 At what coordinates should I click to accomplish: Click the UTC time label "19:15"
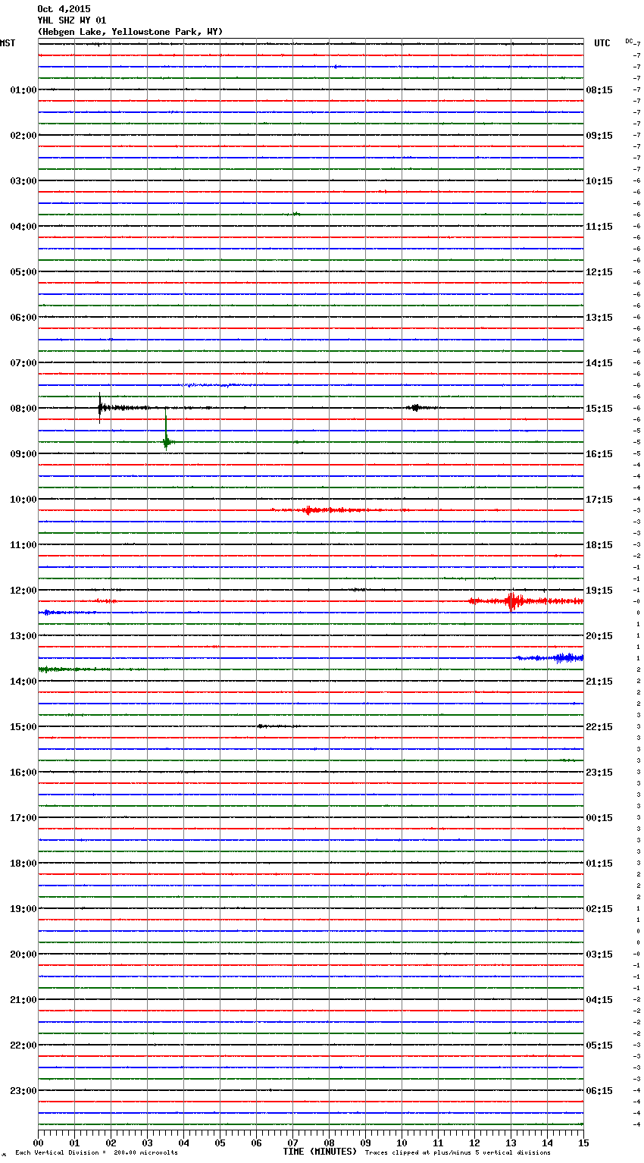click(x=599, y=591)
